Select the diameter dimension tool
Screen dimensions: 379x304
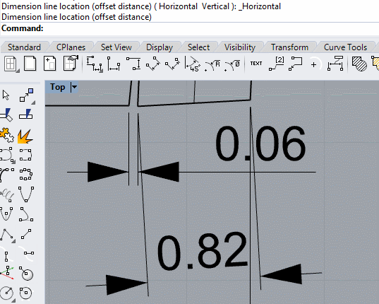[x=232, y=66]
